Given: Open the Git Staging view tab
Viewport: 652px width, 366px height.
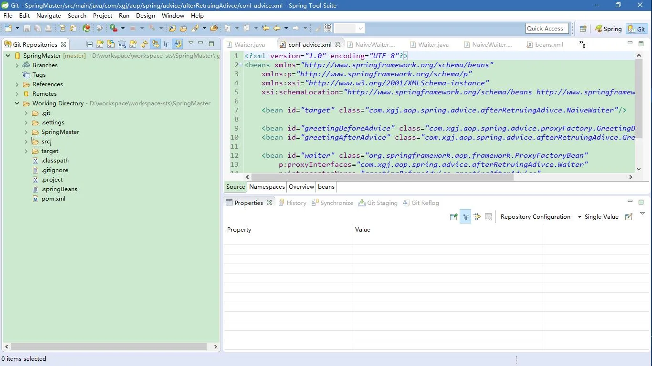Looking at the screenshot, I should pyautogui.click(x=378, y=203).
